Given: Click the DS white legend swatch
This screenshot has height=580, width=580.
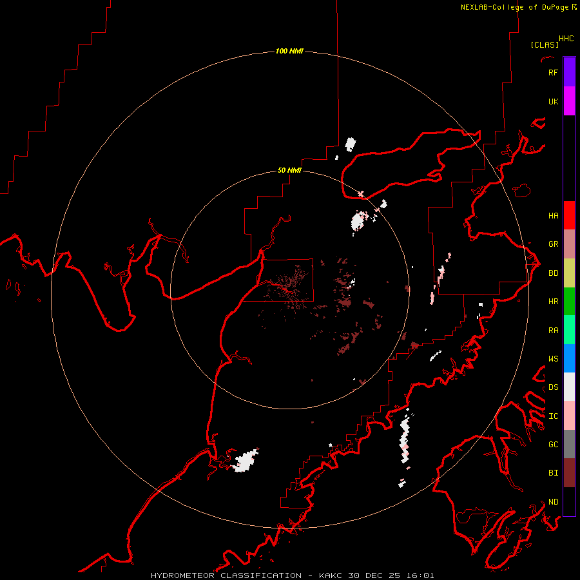Looking at the screenshot, I should 569,387.
